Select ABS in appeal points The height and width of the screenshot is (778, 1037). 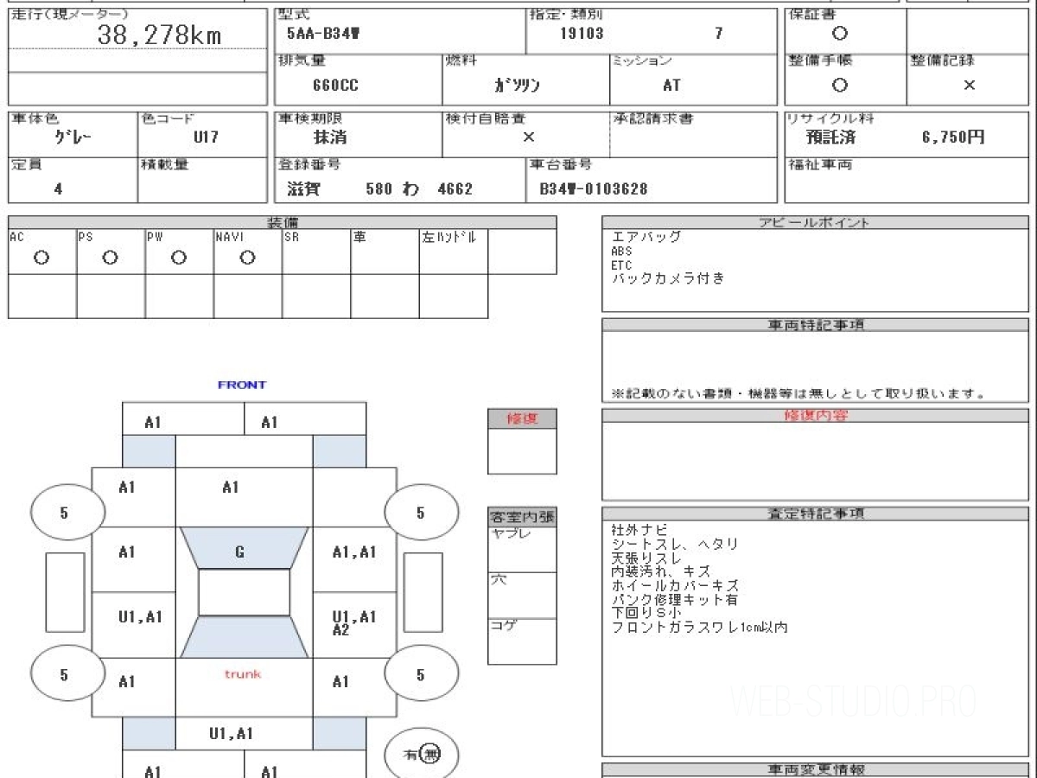pyautogui.click(x=621, y=252)
